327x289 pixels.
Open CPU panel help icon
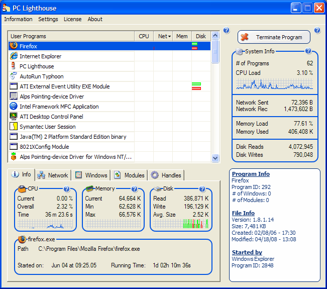pyautogui.click(x=66, y=189)
